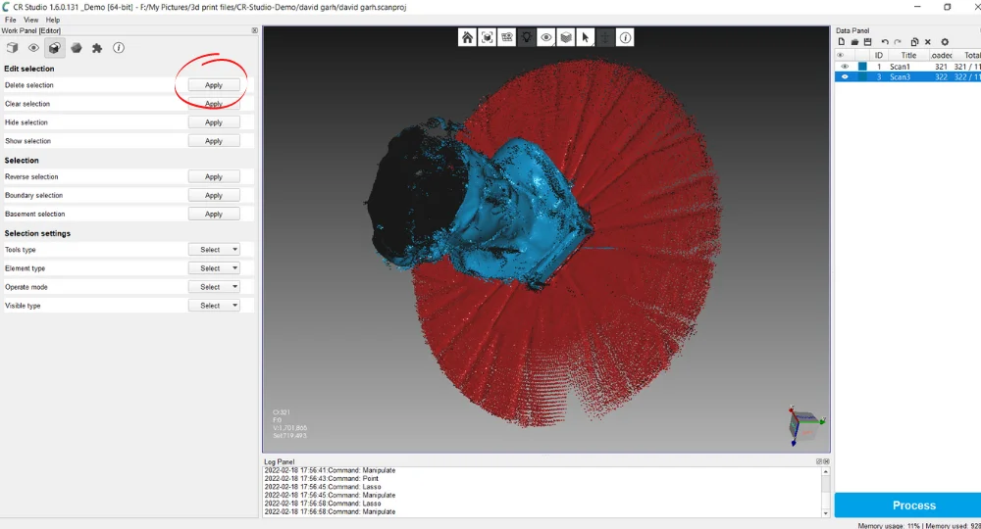This screenshot has width=981, height=529.
Task: Click the Undo arrow in Data Panel
Action: (x=885, y=42)
